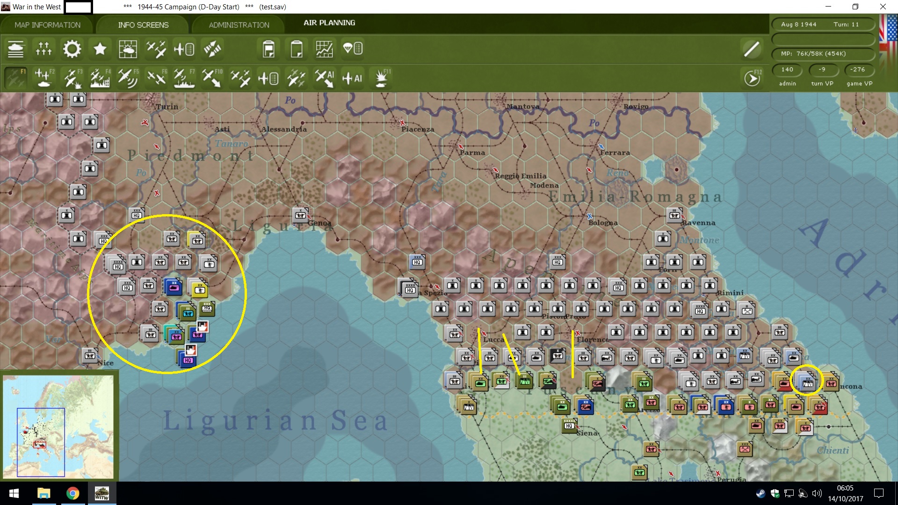Image resolution: width=898 pixels, height=505 pixels.
Task: Switch to the MAP INFORMATION tab
Action: click(47, 25)
